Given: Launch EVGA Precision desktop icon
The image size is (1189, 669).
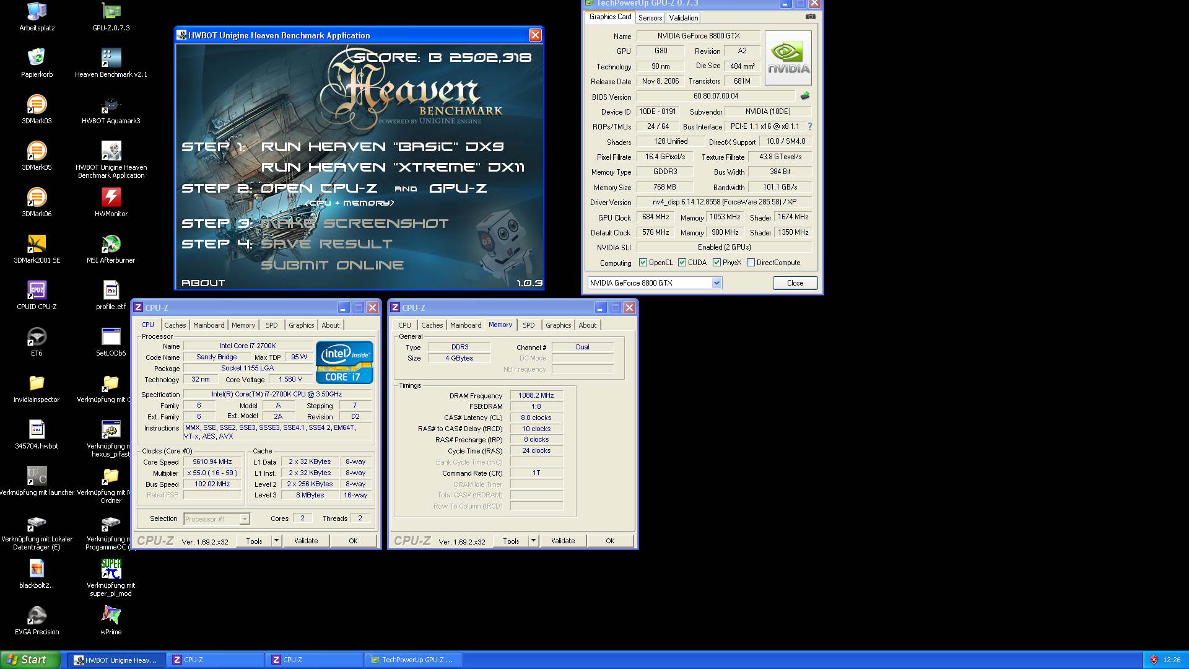Looking at the screenshot, I should pyautogui.click(x=37, y=620).
